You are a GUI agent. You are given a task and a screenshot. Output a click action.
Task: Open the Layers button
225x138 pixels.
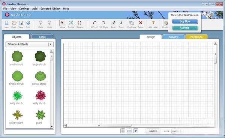click(153, 131)
